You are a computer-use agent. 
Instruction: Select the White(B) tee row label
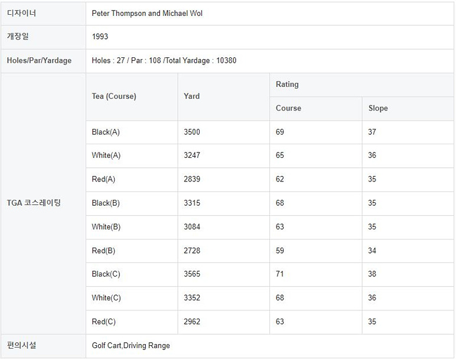click(x=106, y=227)
